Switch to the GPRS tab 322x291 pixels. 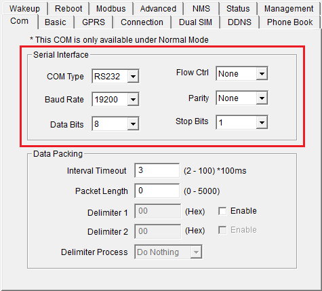94,22
